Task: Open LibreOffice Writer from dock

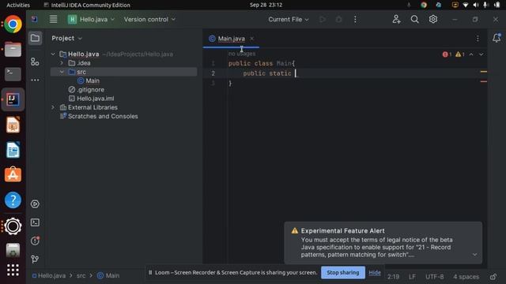Action: coord(13,150)
